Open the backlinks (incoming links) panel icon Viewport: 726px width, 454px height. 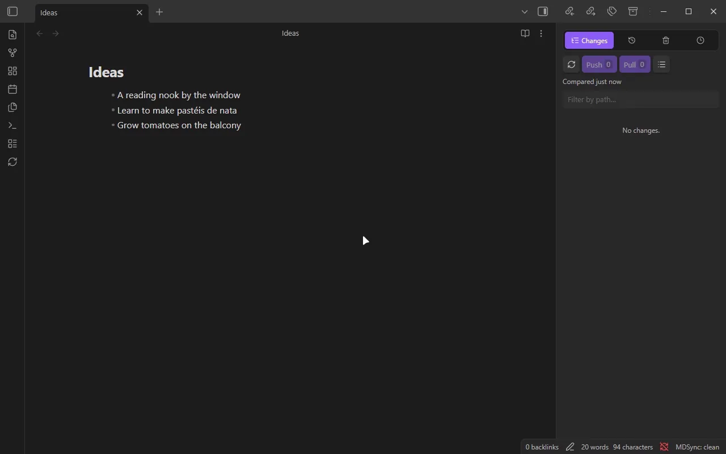point(569,11)
